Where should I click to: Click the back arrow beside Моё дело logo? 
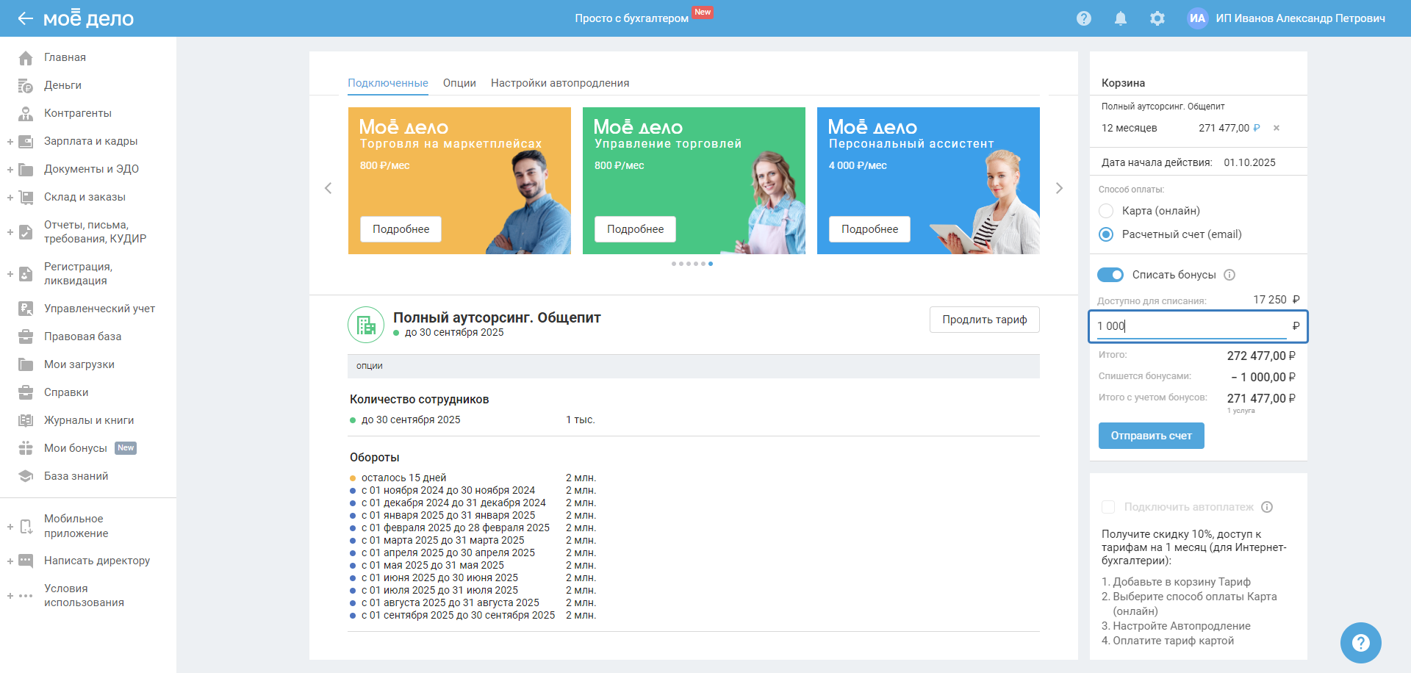point(26,18)
